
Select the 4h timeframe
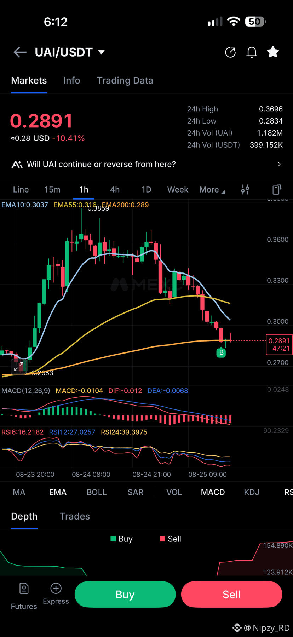115,190
